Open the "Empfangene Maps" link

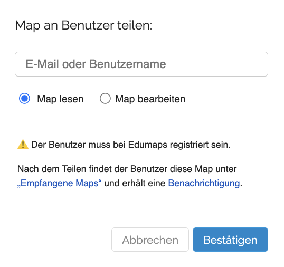(60, 183)
